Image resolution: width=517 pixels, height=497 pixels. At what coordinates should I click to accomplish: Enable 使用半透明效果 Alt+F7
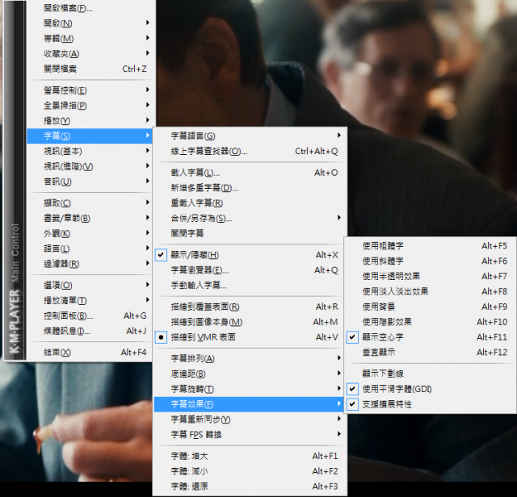tap(431, 276)
